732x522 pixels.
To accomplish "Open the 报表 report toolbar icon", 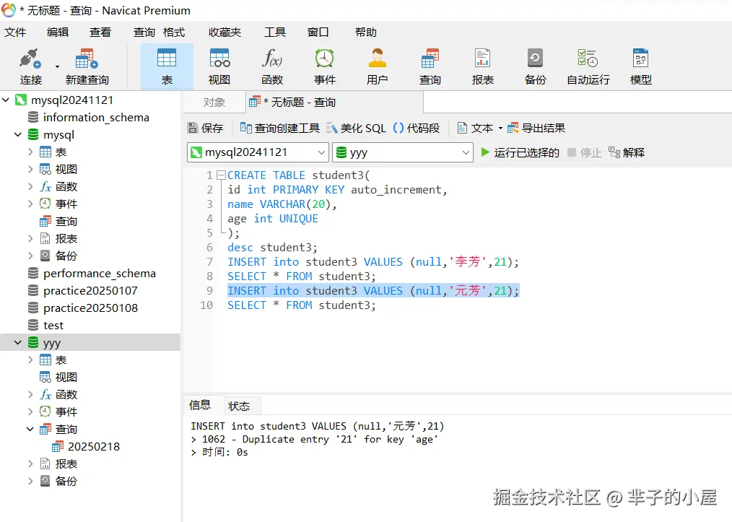I will point(483,66).
